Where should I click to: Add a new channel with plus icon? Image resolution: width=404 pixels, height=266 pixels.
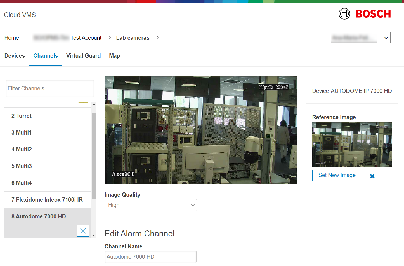coord(50,248)
